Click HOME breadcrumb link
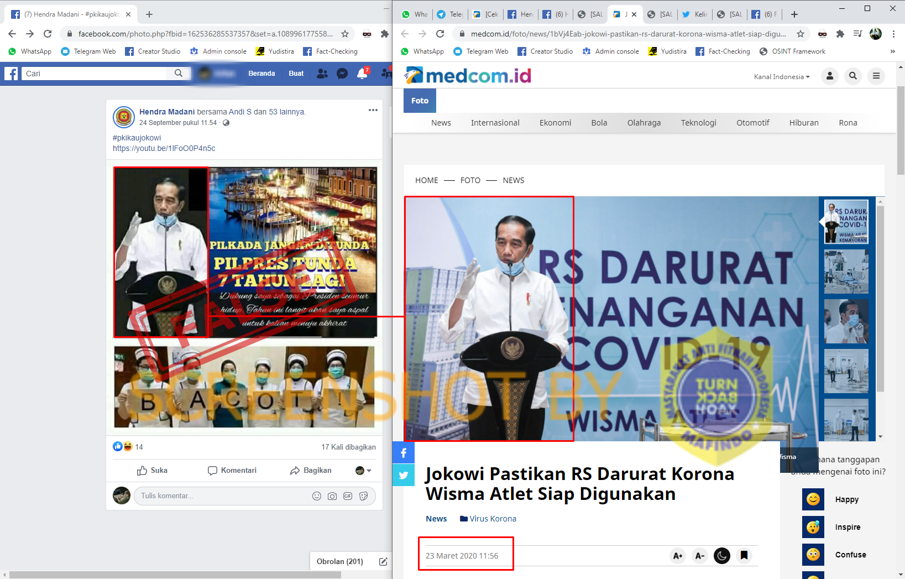This screenshot has width=905, height=579. [x=427, y=180]
